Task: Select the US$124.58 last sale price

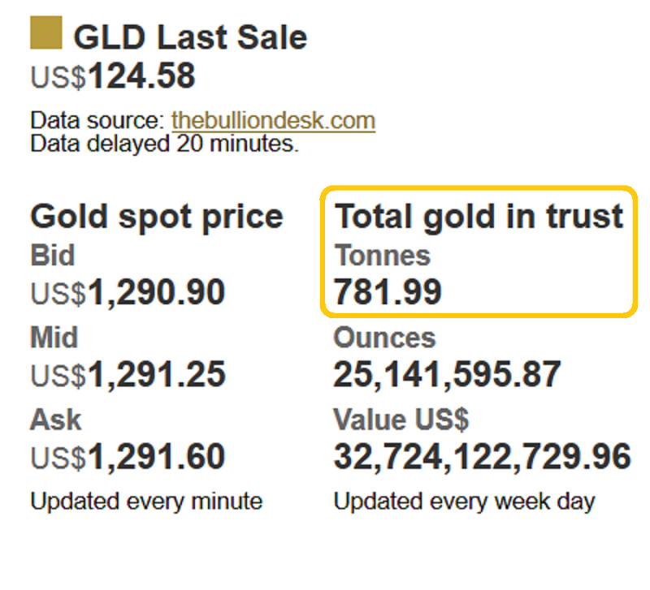Action: coord(113,78)
